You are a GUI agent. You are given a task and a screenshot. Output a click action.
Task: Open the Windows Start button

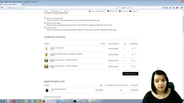click(2, 101)
